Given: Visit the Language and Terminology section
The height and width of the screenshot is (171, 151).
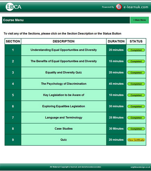Looking at the screenshot, I should coord(63,118).
